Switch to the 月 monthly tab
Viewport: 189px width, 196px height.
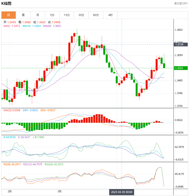pyautogui.click(x=38, y=15)
